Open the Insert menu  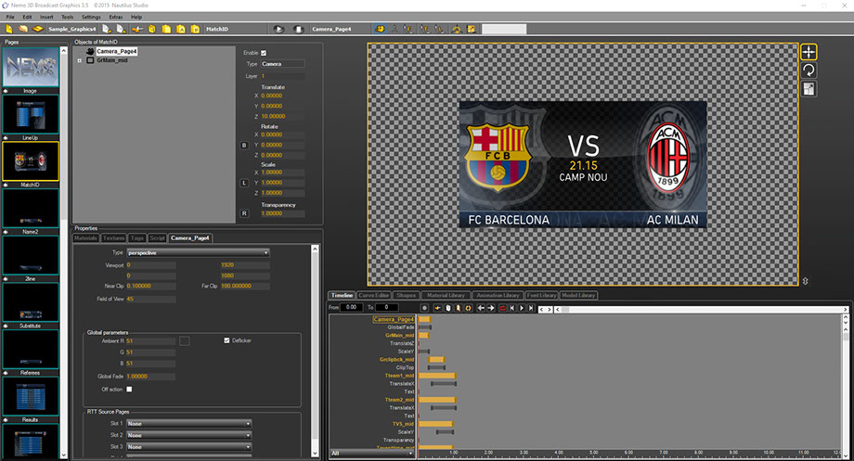[46, 17]
